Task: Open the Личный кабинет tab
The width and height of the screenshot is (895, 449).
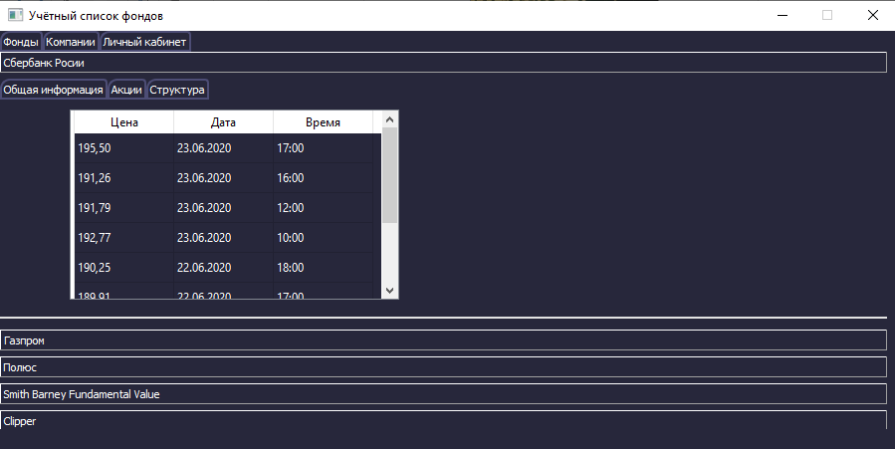Action: click(144, 42)
